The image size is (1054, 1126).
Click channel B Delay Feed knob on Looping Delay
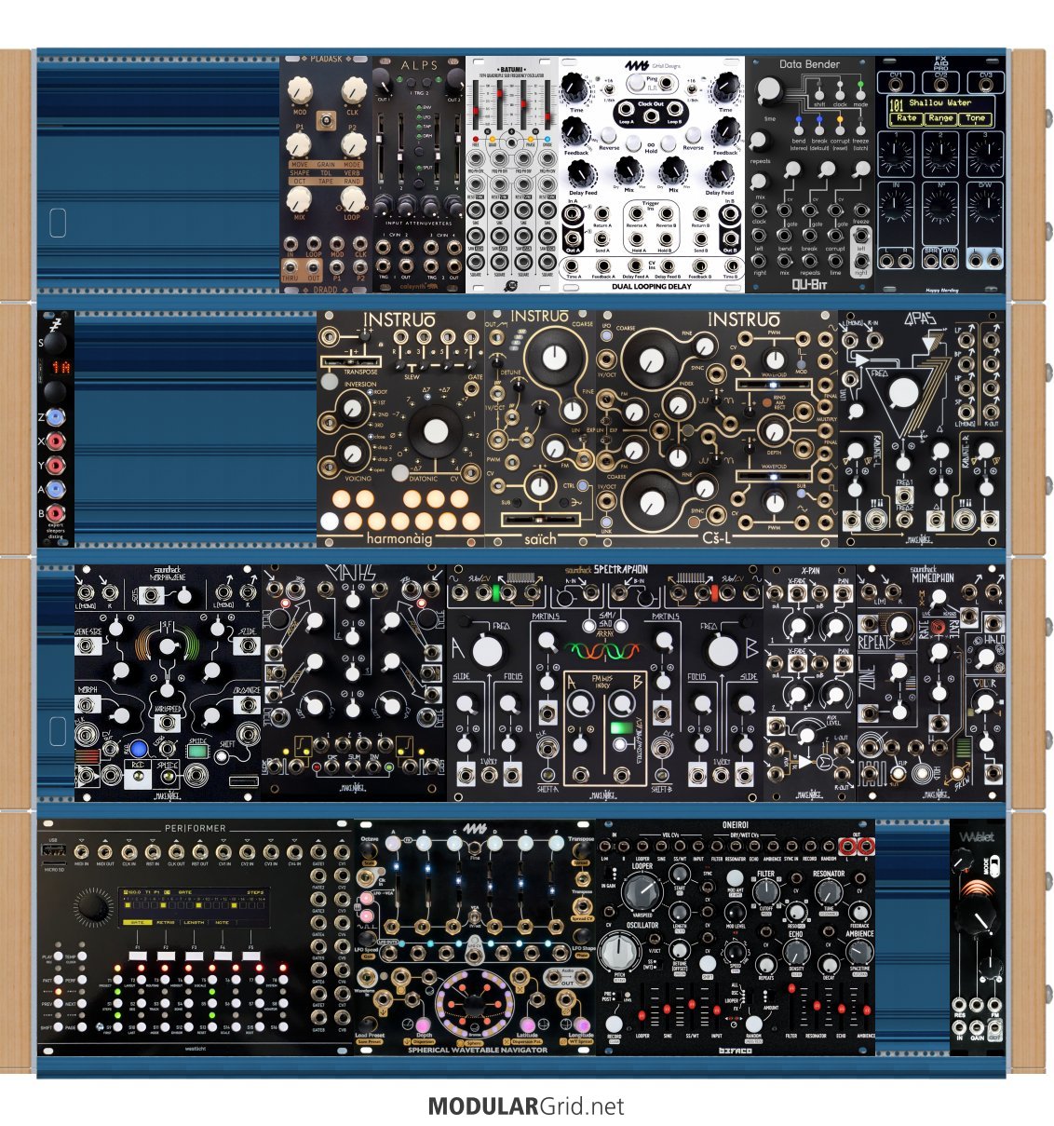pyautogui.click(x=719, y=174)
